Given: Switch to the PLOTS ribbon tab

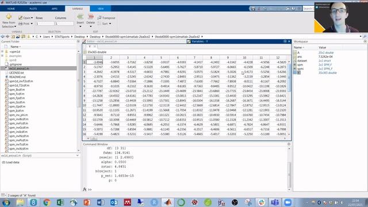Looking at the screenshot, I should click(33, 9).
